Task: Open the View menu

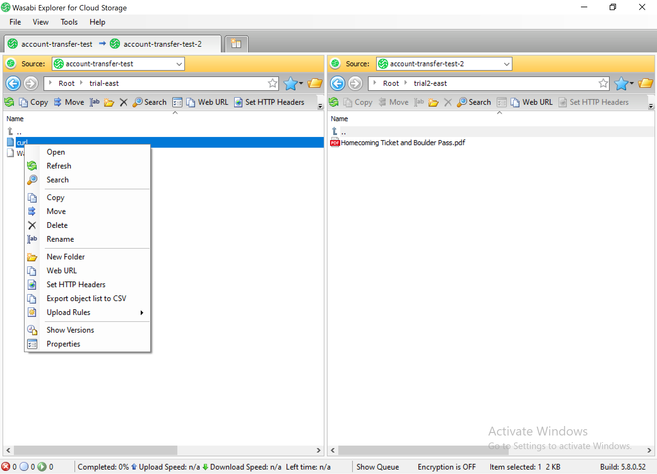Action: click(41, 22)
